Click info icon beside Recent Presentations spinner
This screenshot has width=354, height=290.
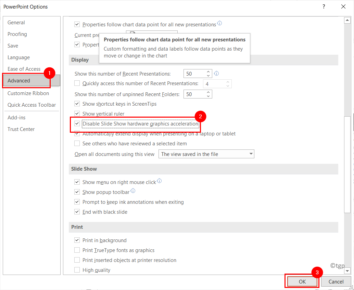click(x=216, y=74)
